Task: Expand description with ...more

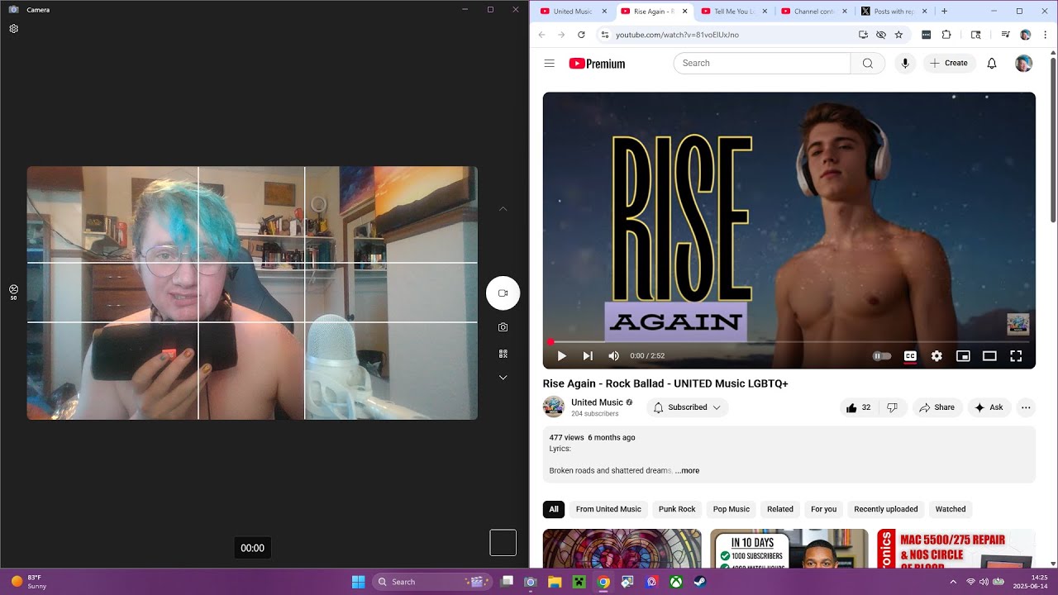Action: (687, 471)
